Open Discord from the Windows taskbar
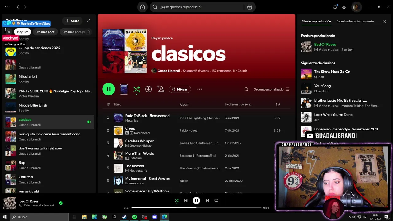The width and height of the screenshot is (393, 221). 154,217
